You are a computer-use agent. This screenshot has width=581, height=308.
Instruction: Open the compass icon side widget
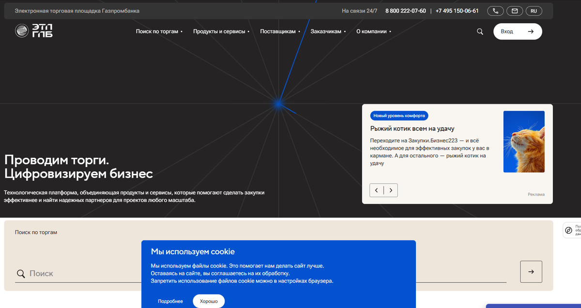(568, 230)
